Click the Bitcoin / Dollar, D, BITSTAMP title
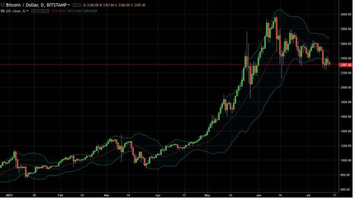 (36, 5)
